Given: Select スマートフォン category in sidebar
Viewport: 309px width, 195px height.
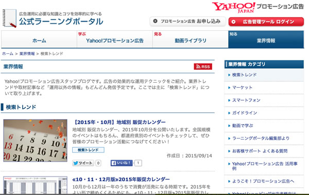Looking at the screenshot, I should click(x=264, y=101).
